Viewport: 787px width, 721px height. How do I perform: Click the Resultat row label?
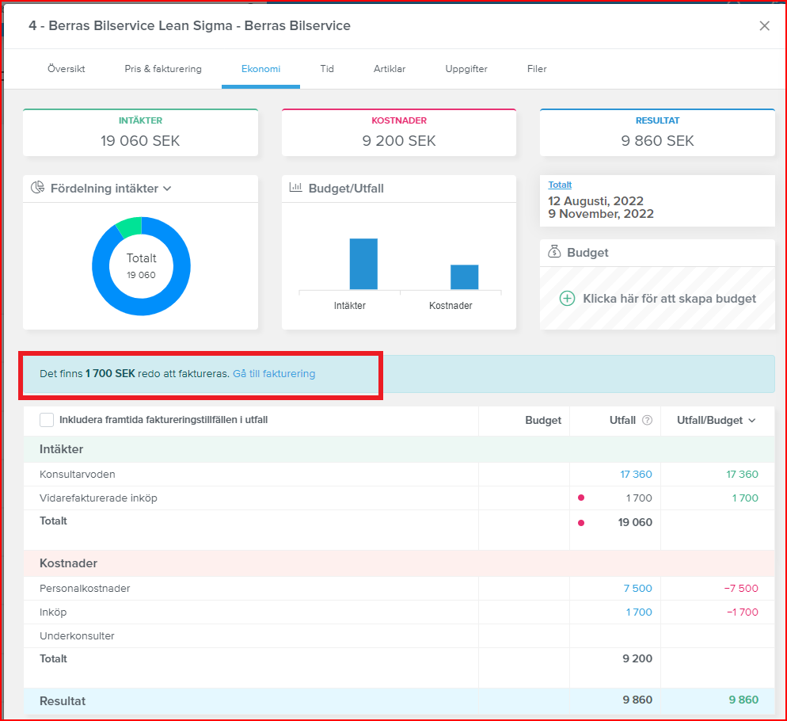[63, 701]
